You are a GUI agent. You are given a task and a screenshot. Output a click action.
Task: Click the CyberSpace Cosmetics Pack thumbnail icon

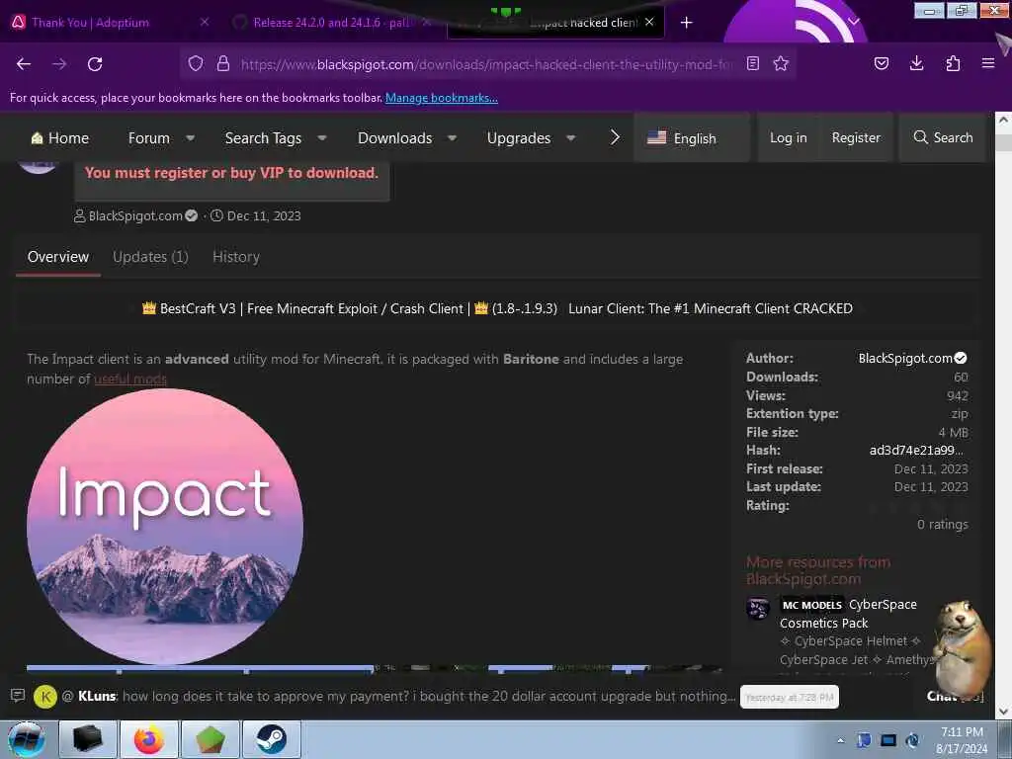pyautogui.click(x=758, y=608)
